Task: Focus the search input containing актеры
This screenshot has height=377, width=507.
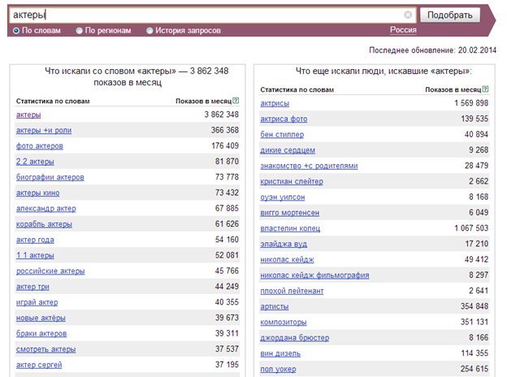Action: point(207,15)
